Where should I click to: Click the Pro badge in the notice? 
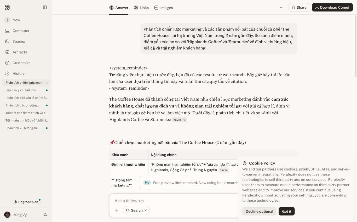[147, 183]
